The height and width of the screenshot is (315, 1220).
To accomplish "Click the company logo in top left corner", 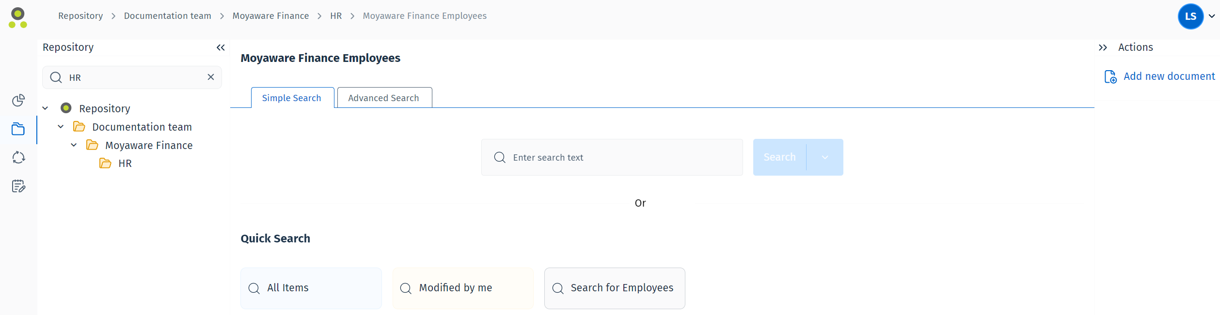I will pyautogui.click(x=17, y=17).
